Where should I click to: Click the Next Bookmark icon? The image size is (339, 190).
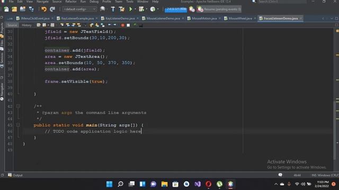(97, 25)
